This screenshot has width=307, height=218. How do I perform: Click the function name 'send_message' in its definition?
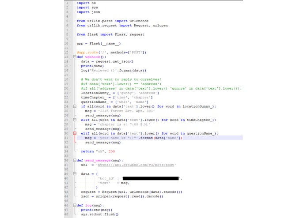[x=98, y=160]
